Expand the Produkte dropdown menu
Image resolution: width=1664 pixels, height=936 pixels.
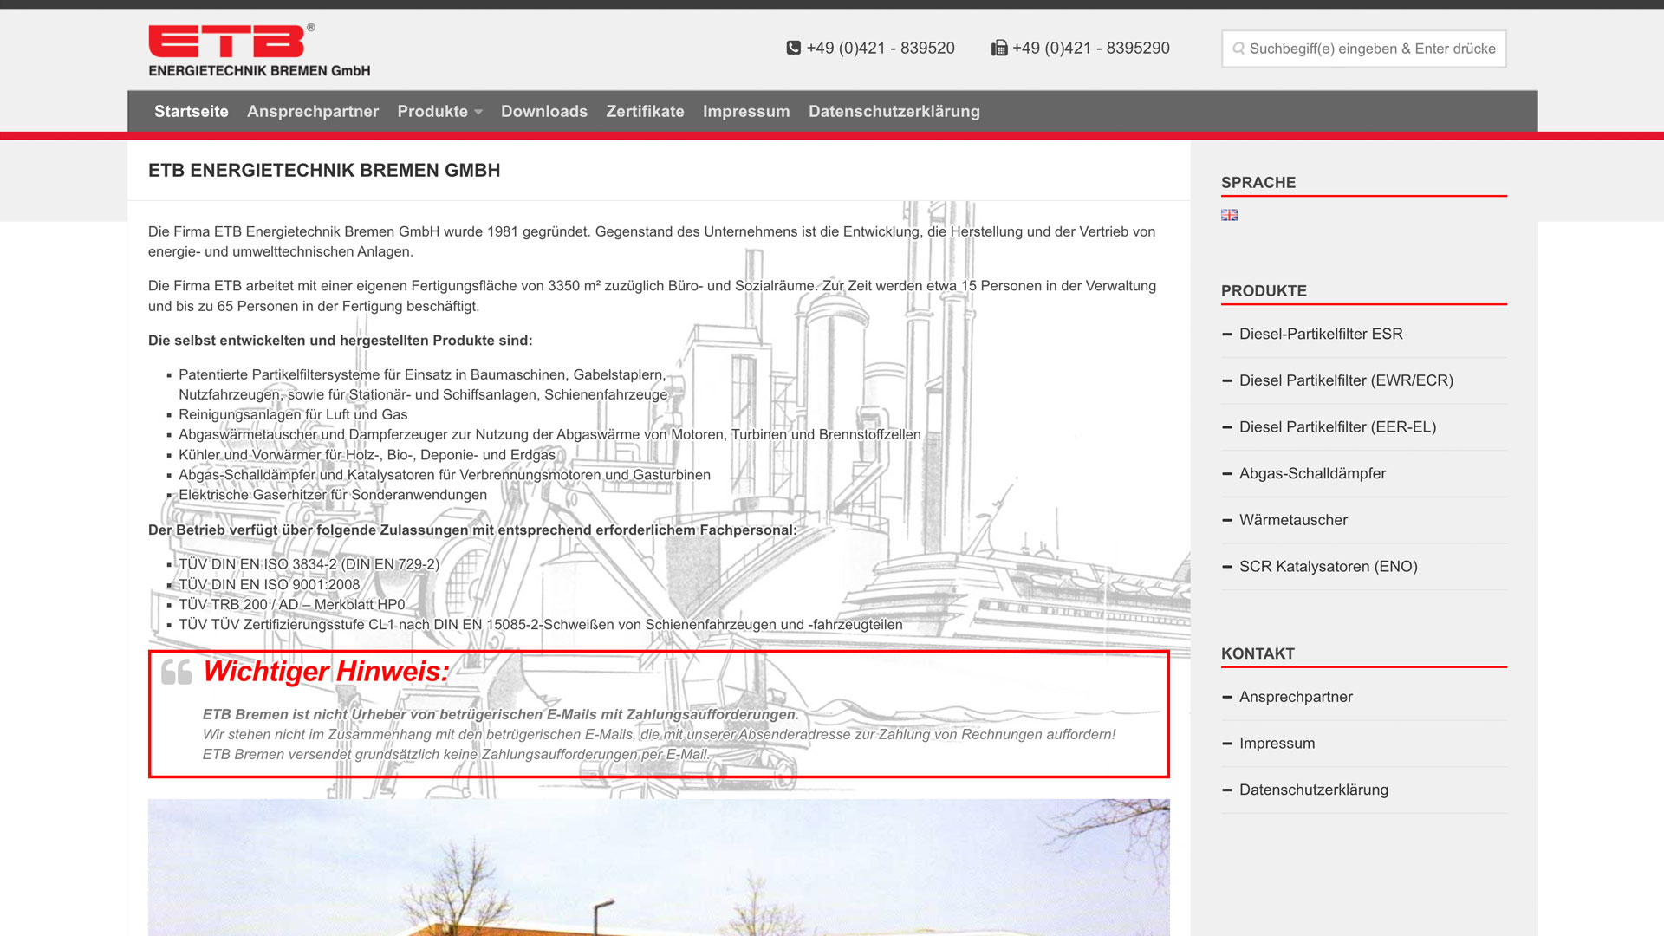pos(439,111)
